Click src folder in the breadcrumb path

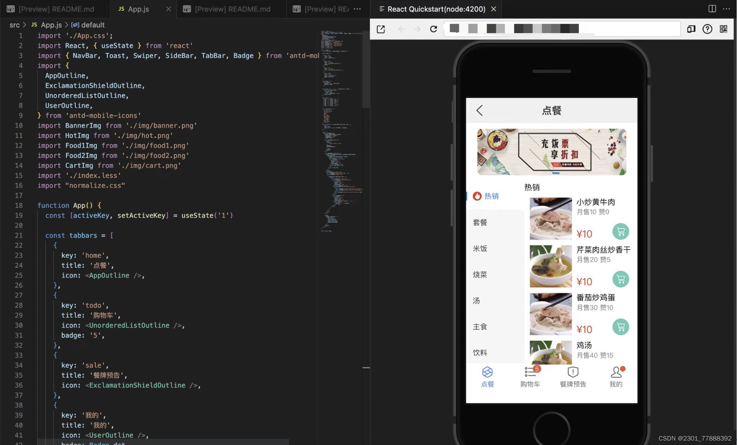point(14,25)
